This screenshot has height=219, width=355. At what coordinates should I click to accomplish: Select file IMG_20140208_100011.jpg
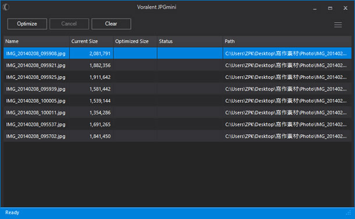tap(35, 113)
